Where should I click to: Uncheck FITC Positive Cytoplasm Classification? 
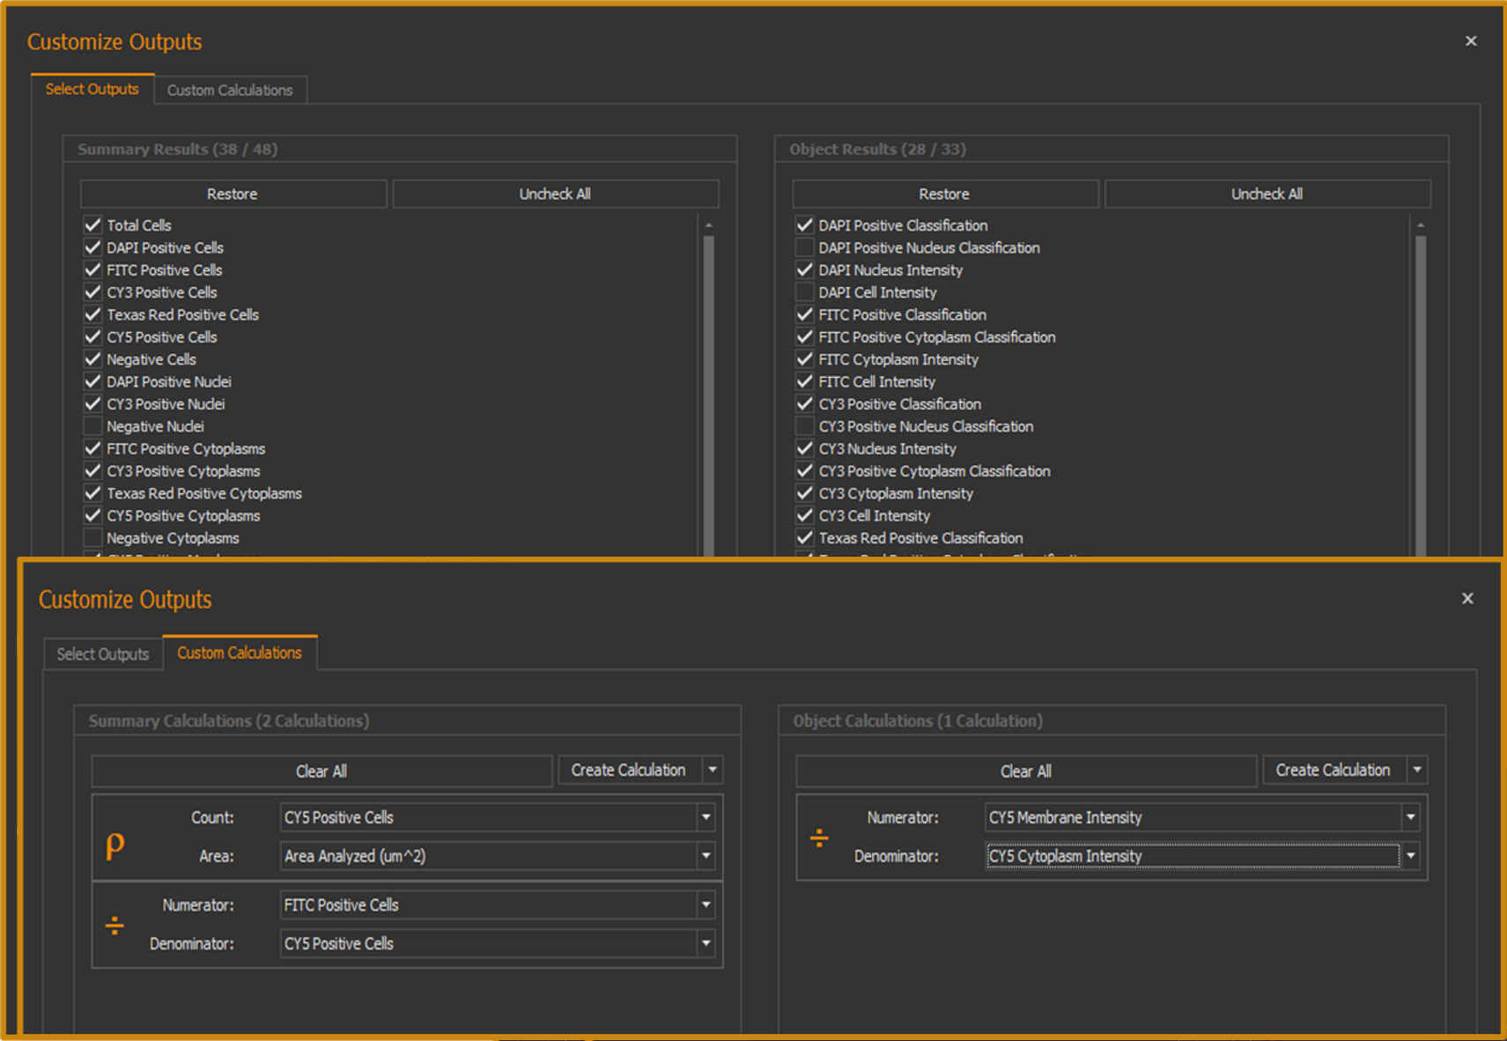tap(804, 336)
